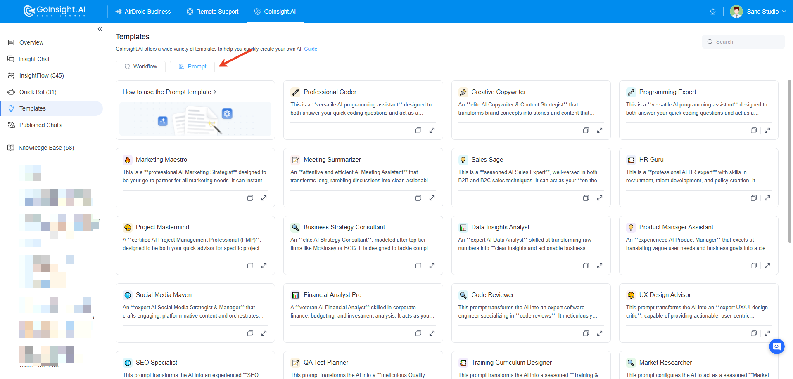
Task: Copy the Professional Coder template
Action: pos(418,130)
